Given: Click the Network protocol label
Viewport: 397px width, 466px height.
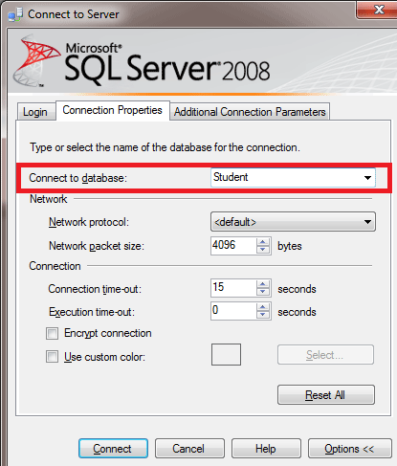Looking at the screenshot, I should [89, 222].
